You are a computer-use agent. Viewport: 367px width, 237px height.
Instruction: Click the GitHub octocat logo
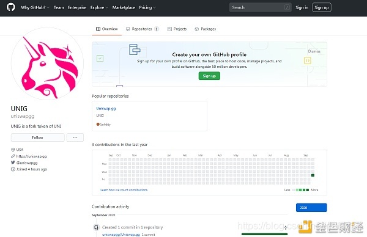(x=11, y=7)
